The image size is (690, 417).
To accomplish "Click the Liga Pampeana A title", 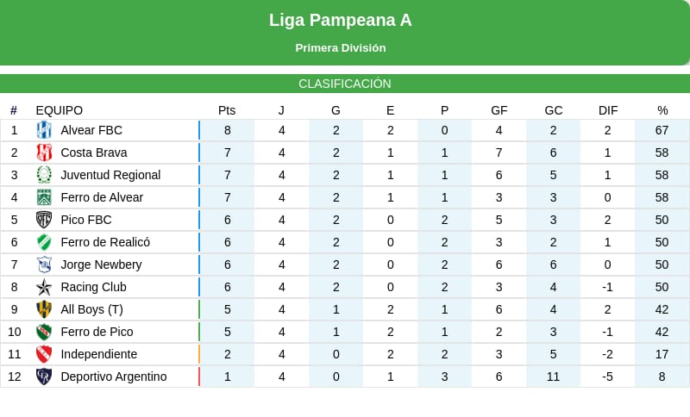I will point(341,20).
